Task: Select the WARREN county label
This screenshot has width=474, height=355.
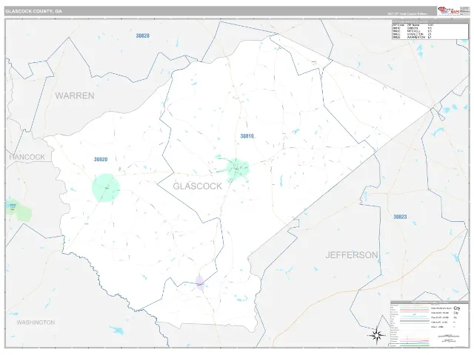Action: [x=75, y=95]
